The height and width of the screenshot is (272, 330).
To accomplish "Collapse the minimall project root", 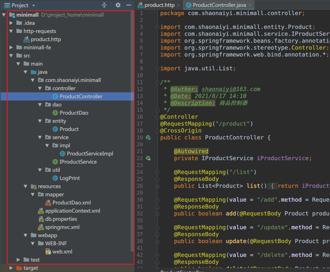I will [4, 15].
